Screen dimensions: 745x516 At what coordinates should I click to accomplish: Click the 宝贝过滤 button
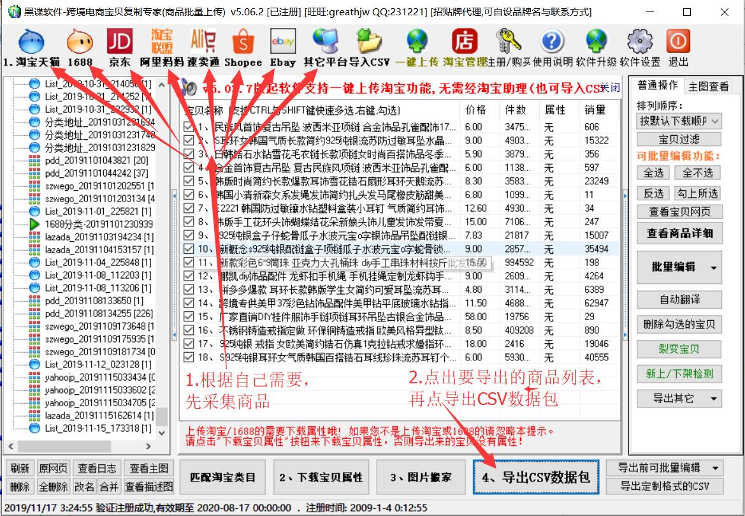[x=679, y=139]
